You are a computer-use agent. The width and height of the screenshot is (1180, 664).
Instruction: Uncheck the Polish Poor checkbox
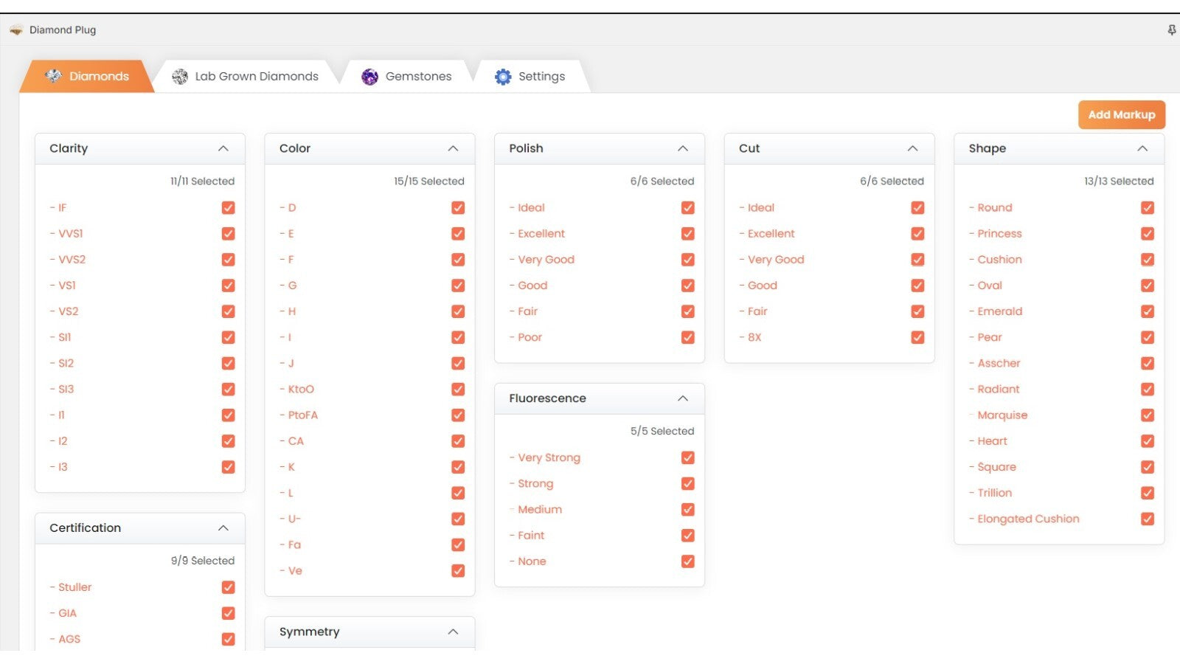pyautogui.click(x=688, y=338)
